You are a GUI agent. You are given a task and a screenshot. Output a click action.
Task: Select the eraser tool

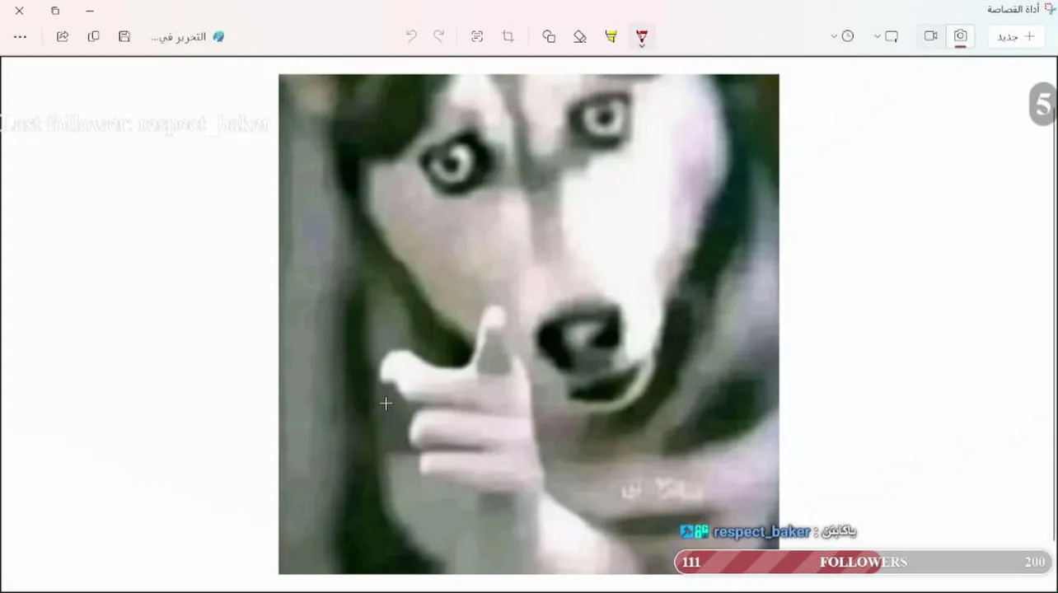tap(580, 36)
